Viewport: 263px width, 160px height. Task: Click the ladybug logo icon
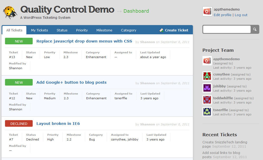pyautogui.click(x=10, y=12)
